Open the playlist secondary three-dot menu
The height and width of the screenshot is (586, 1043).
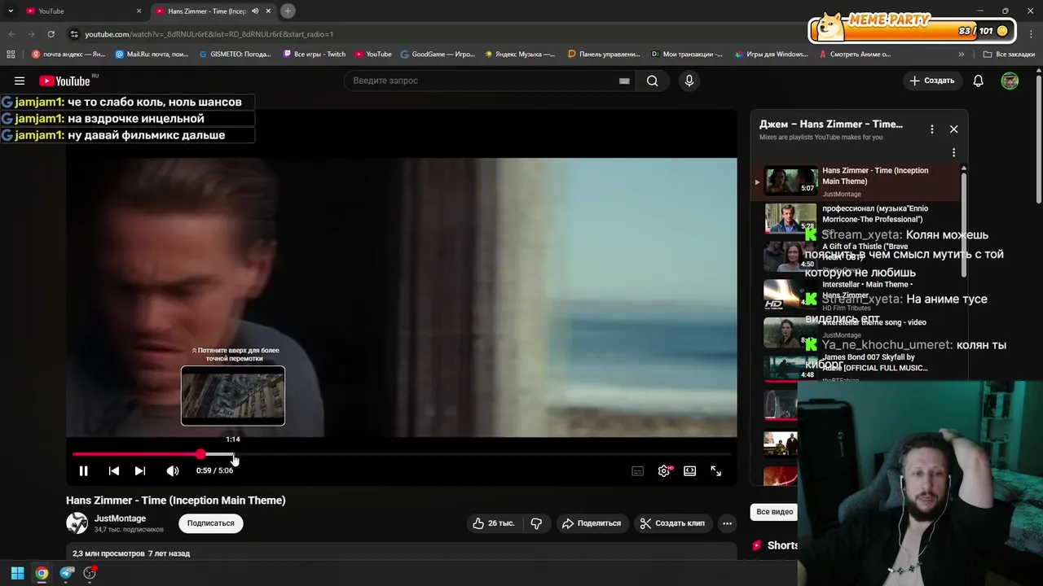[x=953, y=152]
